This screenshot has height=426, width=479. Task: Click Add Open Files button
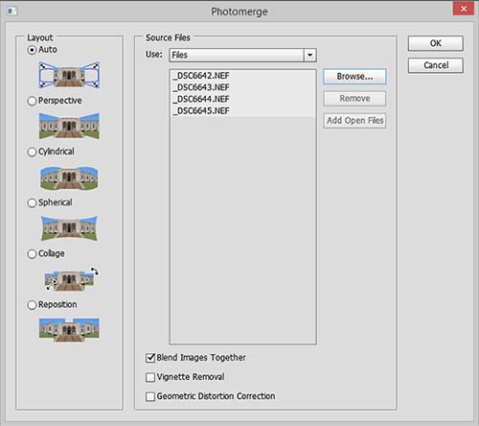(x=354, y=121)
